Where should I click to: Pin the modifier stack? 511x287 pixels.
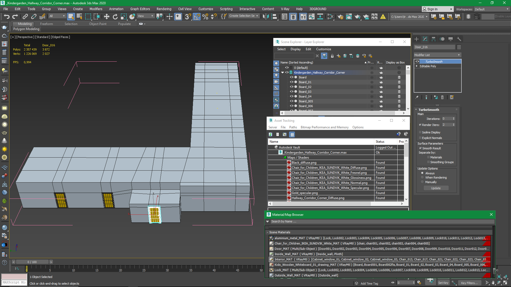click(x=417, y=97)
